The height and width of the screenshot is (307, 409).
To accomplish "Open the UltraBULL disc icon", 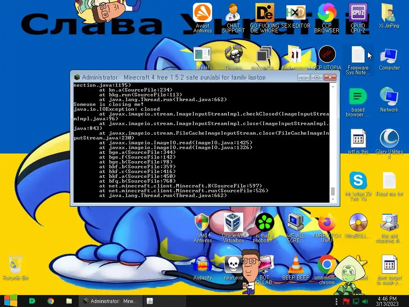I will pos(358,226).
